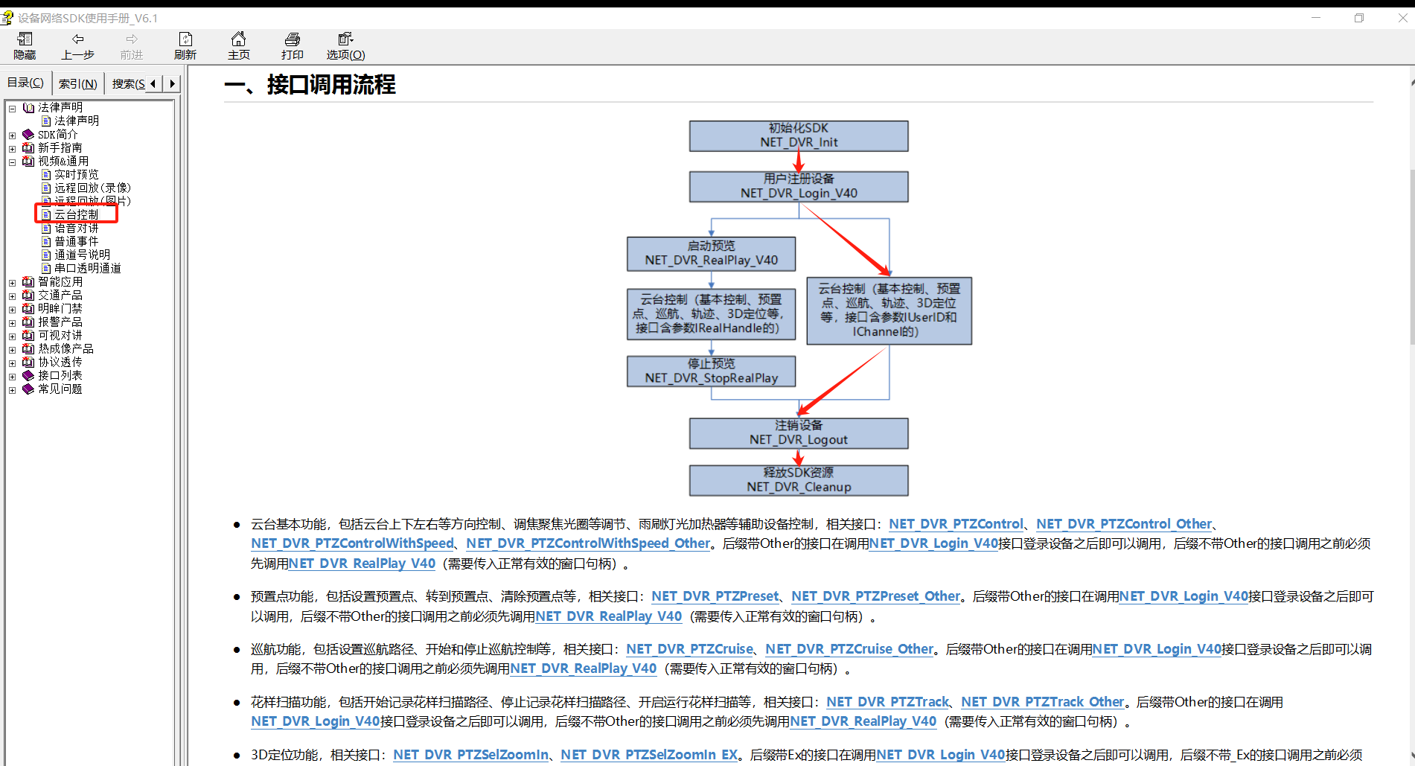Open the NET_DVR_RealPlay_V40 link
This screenshot has height=766, width=1415.
(x=361, y=564)
